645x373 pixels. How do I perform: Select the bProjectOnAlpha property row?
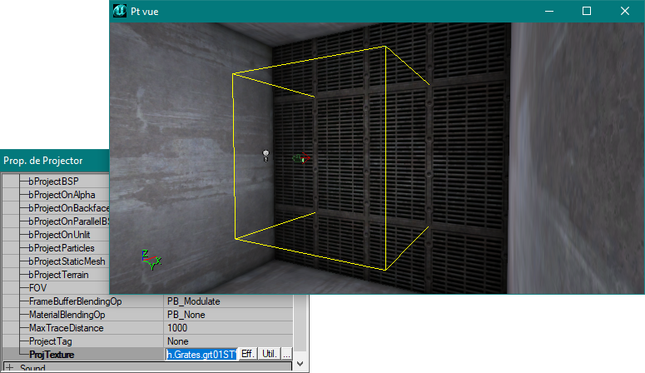pyautogui.click(x=68, y=195)
